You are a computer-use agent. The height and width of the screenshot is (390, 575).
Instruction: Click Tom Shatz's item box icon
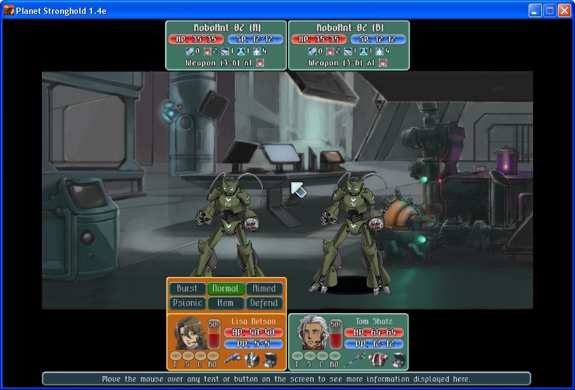click(398, 360)
